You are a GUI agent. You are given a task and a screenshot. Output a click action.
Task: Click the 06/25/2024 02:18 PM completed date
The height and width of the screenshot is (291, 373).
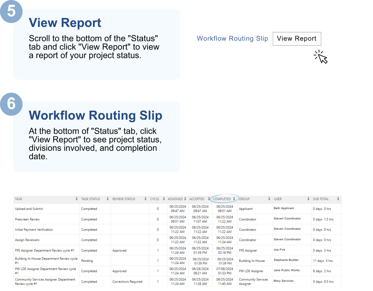225,251
